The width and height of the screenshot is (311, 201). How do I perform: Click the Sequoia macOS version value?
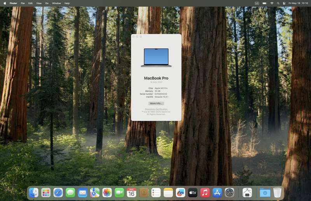click(x=161, y=97)
